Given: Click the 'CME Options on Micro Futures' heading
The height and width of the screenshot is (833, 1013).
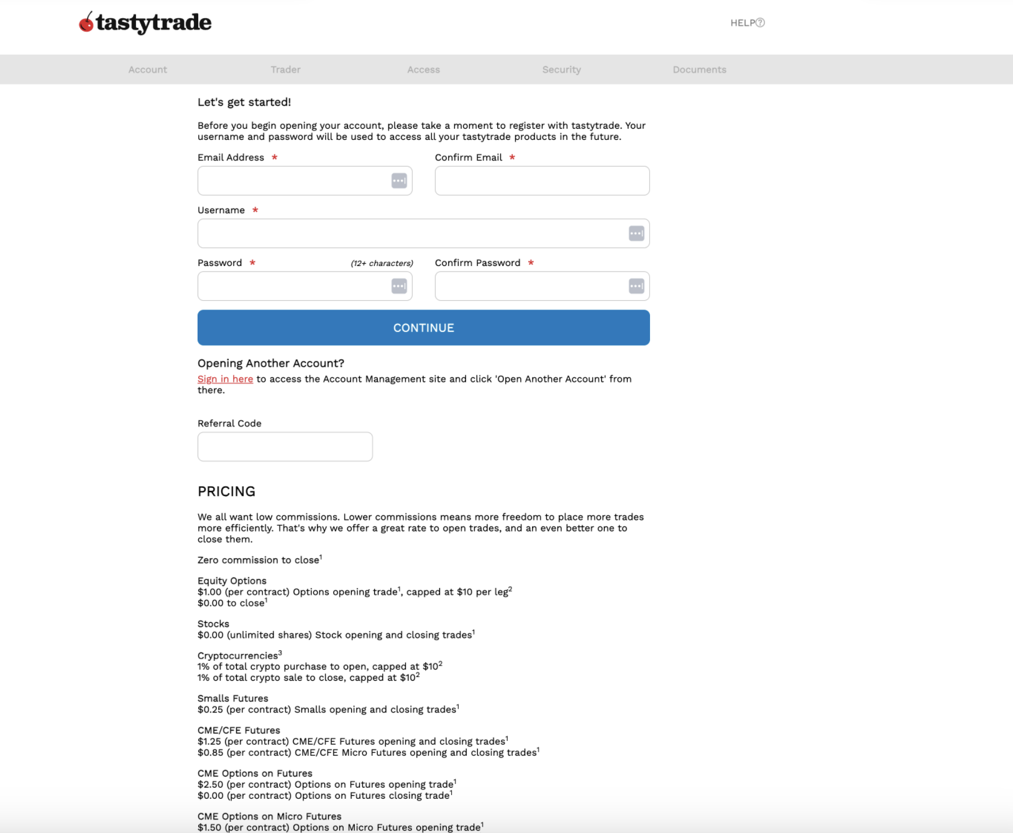Looking at the screenshot, I should click(270, 816).
